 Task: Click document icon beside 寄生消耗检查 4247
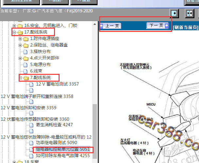[x=31, y=125]
